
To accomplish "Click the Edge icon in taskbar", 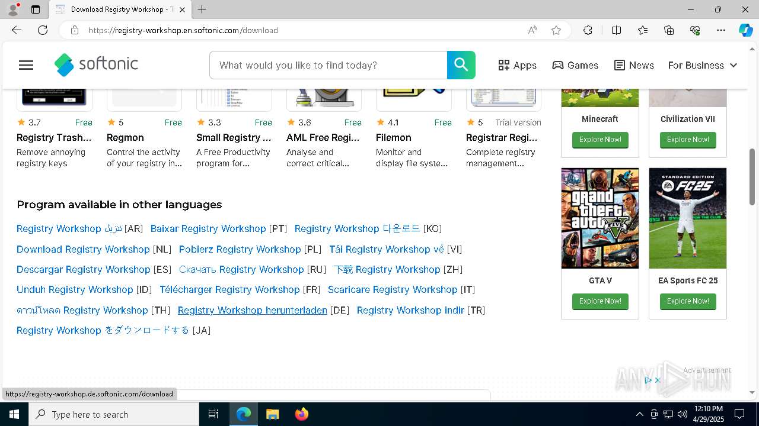I will (244, 414).
